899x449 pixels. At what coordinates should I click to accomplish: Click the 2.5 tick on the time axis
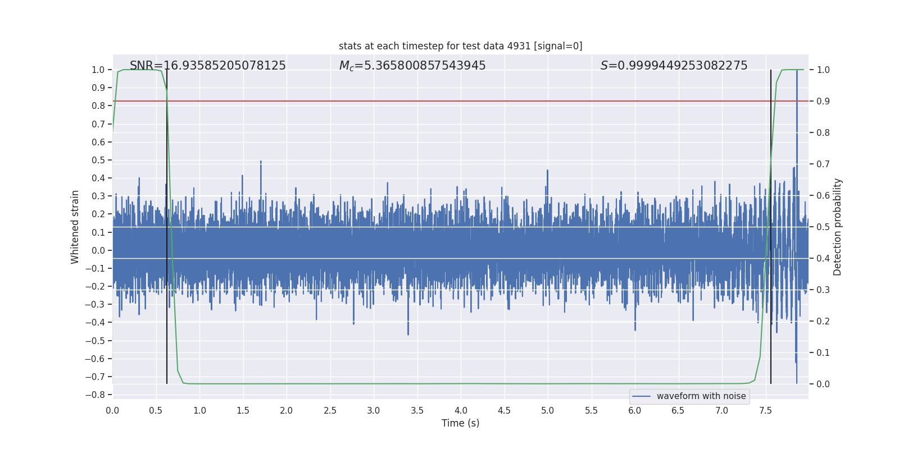pyautogui.click(x=330, y=410)
